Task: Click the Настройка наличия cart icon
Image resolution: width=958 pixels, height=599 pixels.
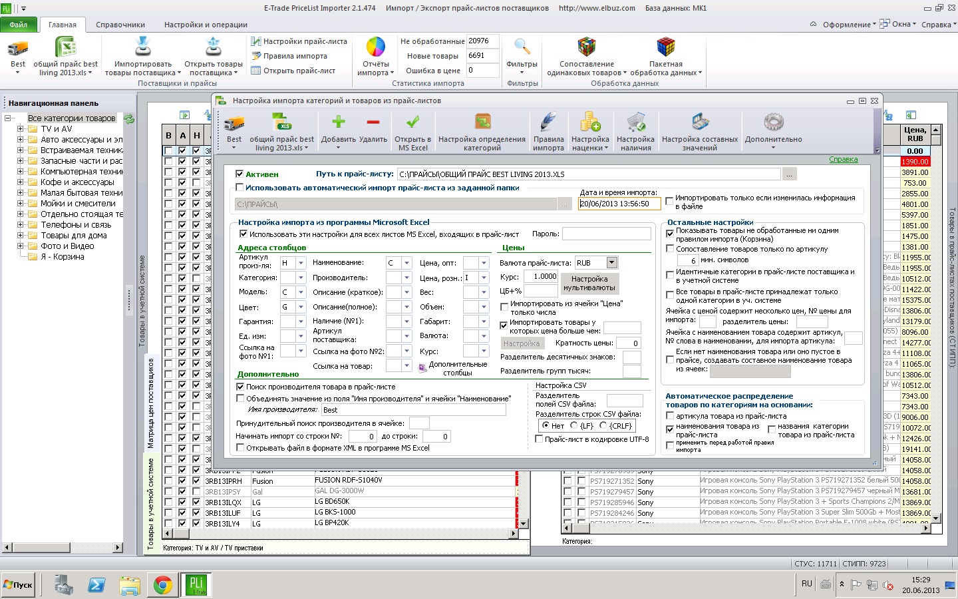Action: pos(635,122)
